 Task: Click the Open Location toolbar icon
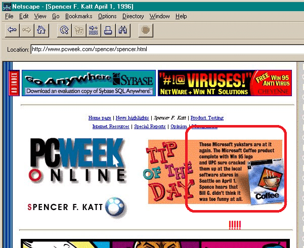coord(94,30)
